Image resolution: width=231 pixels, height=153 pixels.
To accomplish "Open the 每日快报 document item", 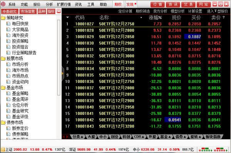I will click(x=20, y=24).
